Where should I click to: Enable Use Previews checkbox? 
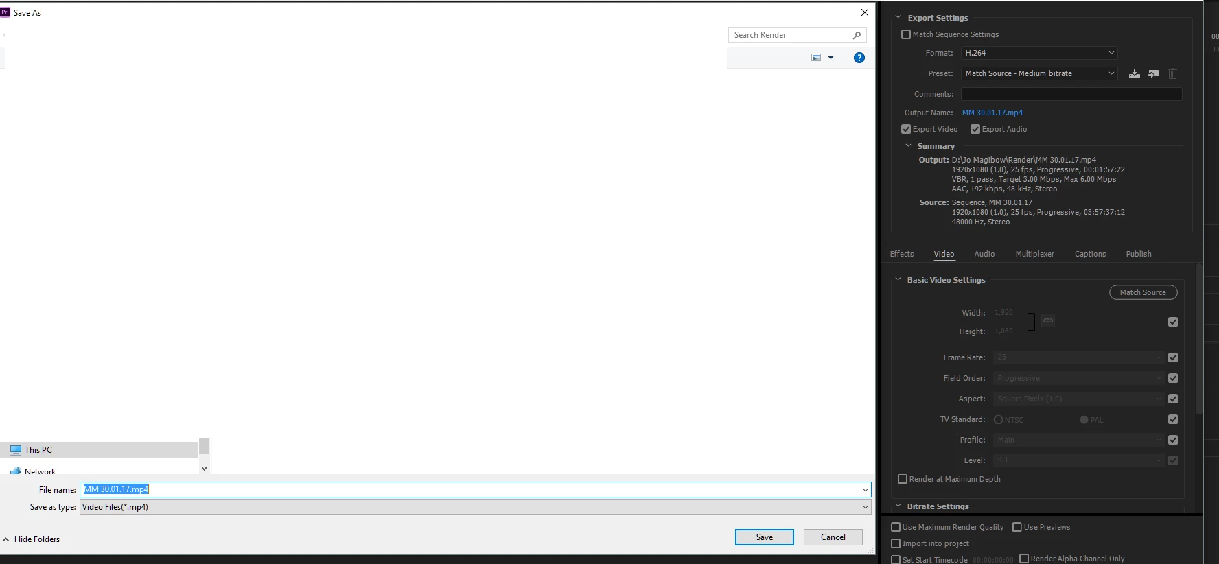click(x=1017, y=527)
